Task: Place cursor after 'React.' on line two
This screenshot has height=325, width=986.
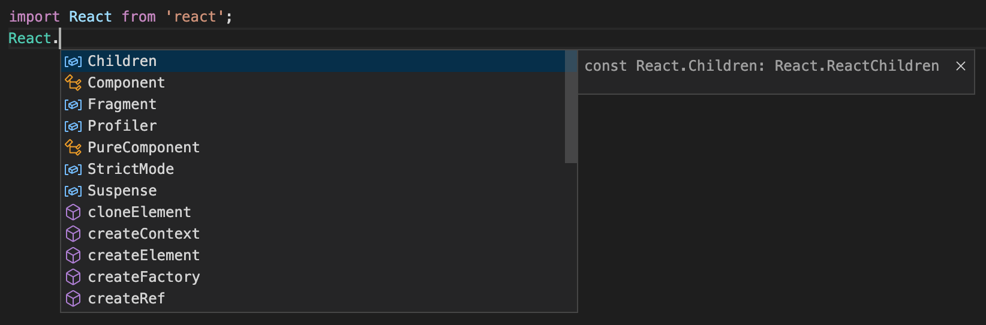Action: tap(60, 38)
